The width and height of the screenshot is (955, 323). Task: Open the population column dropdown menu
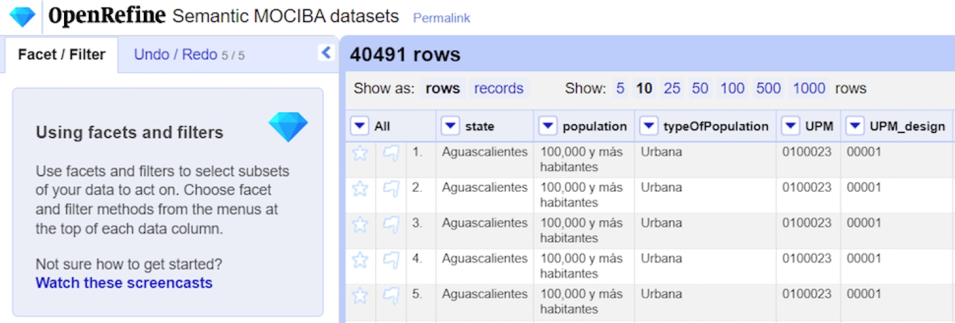point(547,126)
